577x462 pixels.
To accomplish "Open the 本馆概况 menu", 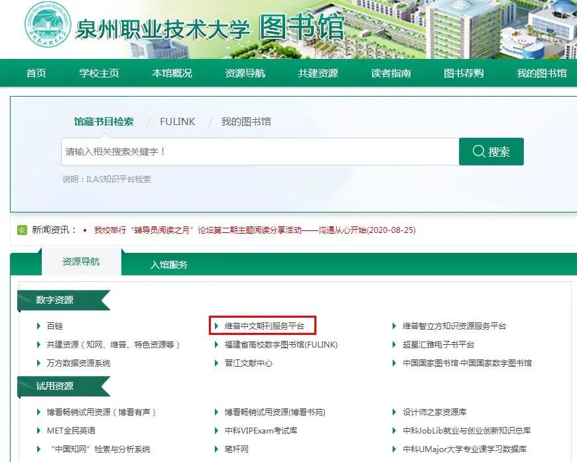I will tap(172, 73).
